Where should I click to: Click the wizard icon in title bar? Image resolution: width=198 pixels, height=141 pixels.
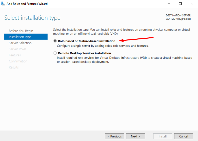pyautogui.click(x=3, y=4)
